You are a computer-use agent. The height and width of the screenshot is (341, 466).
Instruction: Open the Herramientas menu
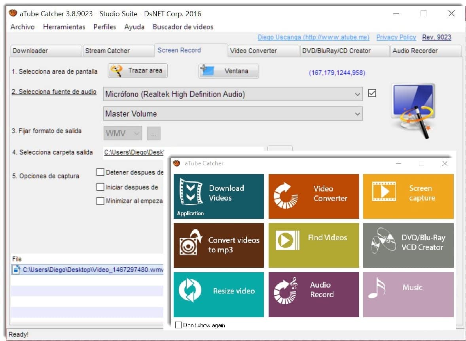[64, 27]
